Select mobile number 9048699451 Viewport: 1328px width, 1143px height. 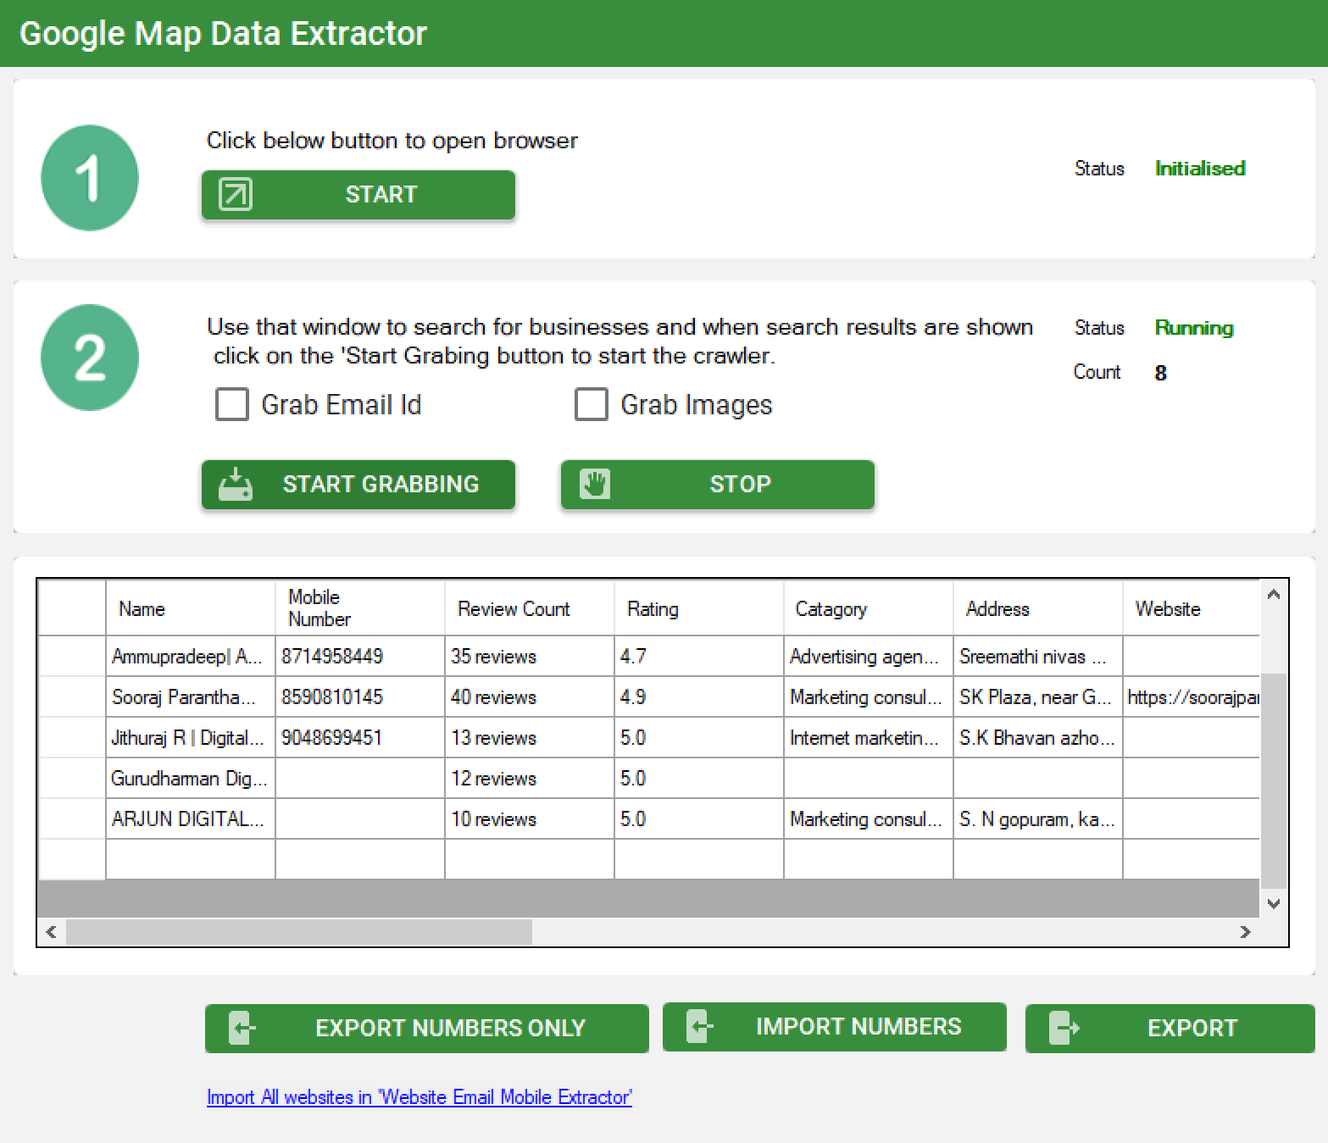pyautogui.click(x=360, y=737)
